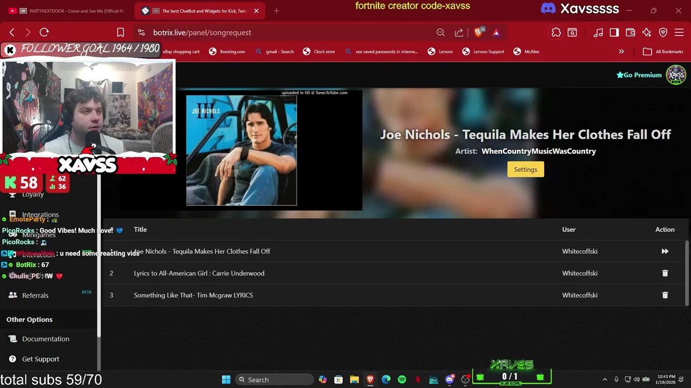Screen dimensions: 691x388
Task: Click Go Premium link
Action: click(639, 75)
